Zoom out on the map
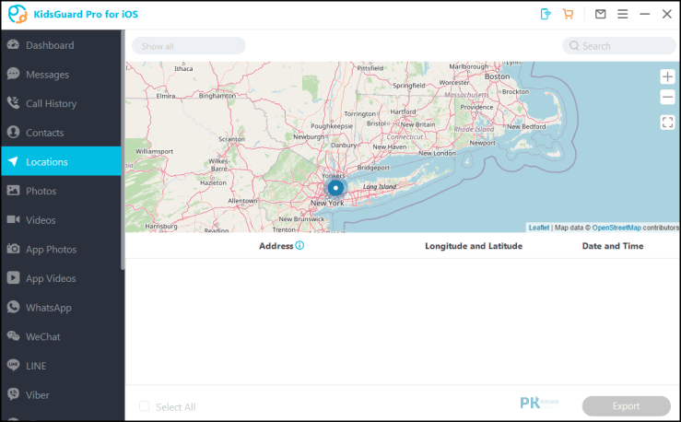681x422 pixels. 667,97
